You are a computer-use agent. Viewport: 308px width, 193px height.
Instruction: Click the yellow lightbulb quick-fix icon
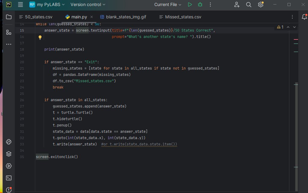click(x=40, y=37)
